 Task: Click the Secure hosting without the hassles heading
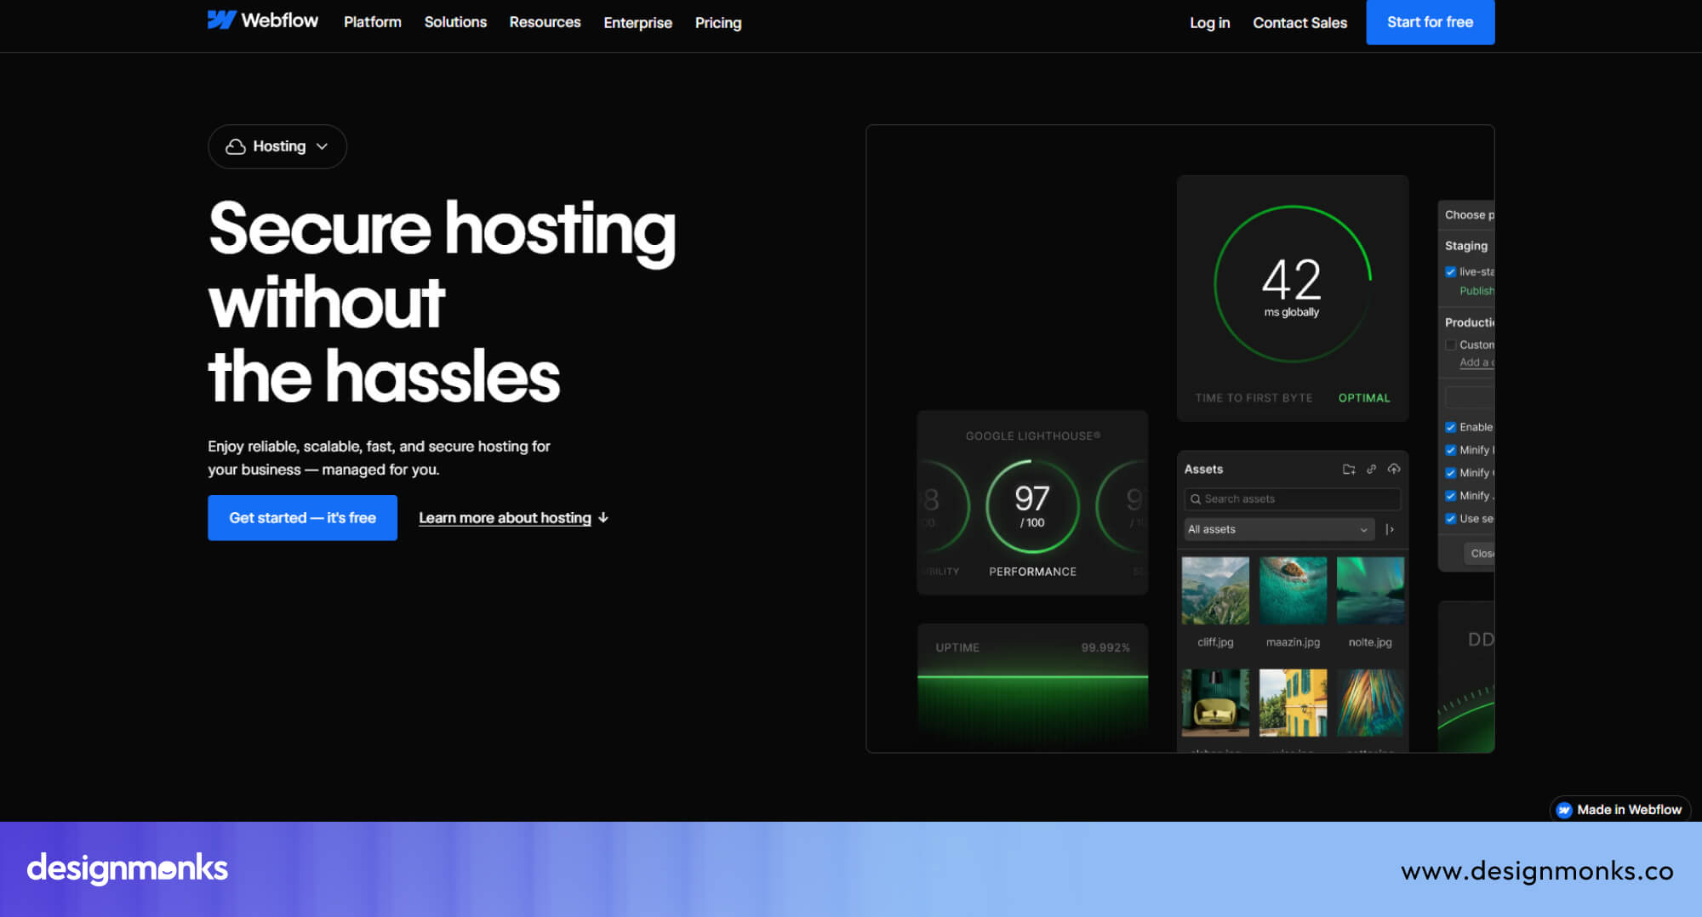point(443,301)
